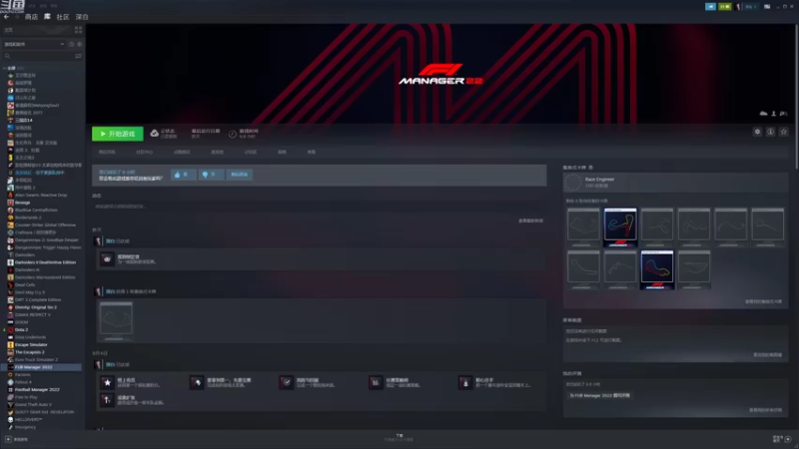Click the blue announcements button in title bar

coord(710,7)
